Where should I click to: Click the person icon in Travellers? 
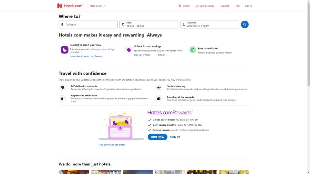point(184,24)
